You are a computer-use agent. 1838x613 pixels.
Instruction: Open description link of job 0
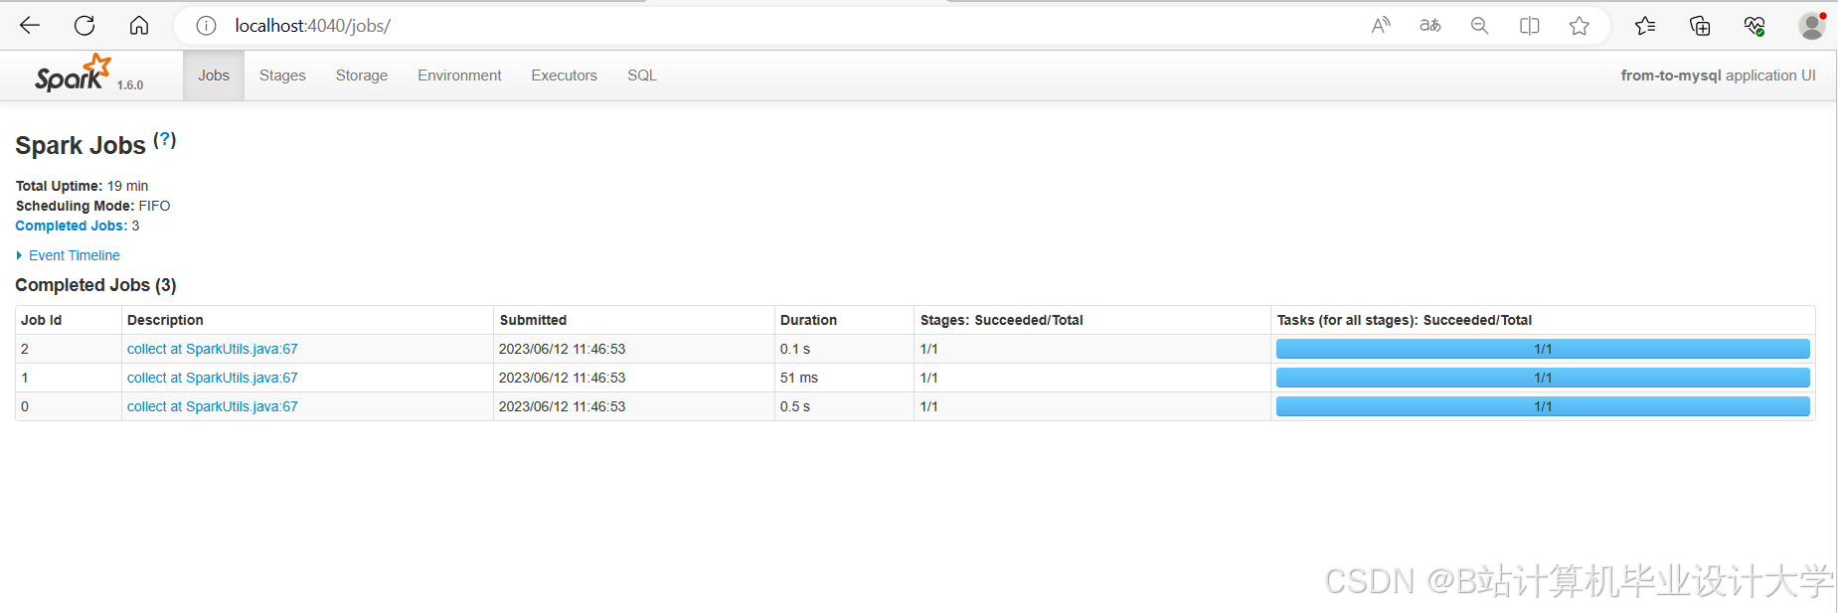[x=213, y=406]
